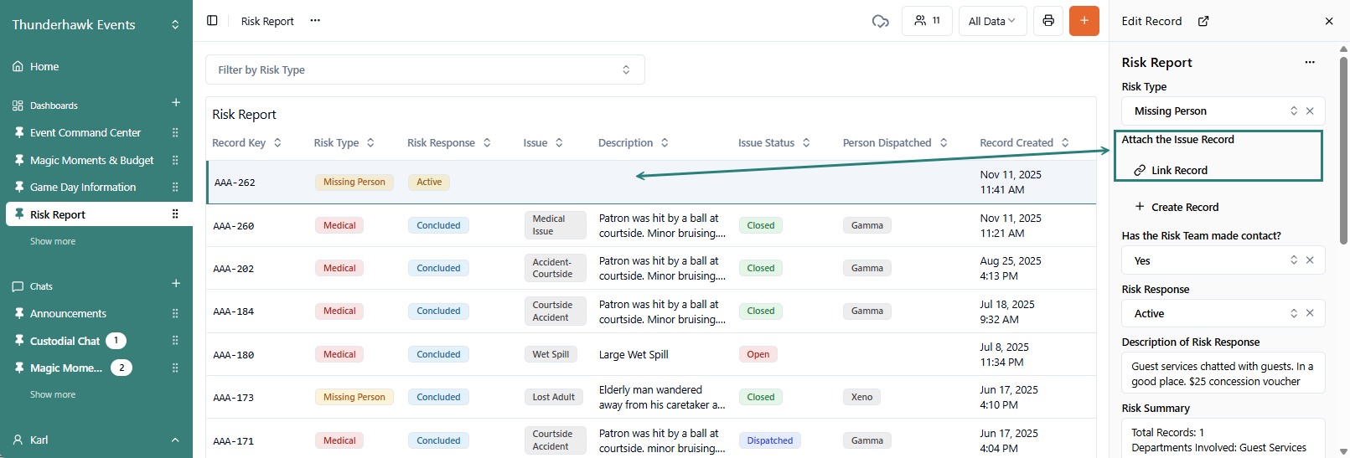Open Event Command Center dashboard
The height and width of the screenshot is (458, 1350).
tap(85, 132)
